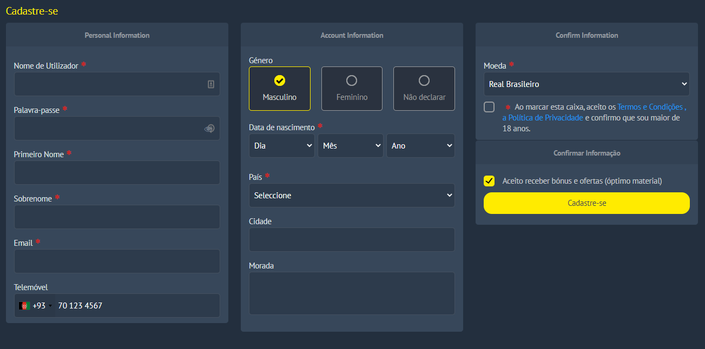Click the ID card icon in username field
Viewport: 705px width, 349px height.
[x=211, y=84]
